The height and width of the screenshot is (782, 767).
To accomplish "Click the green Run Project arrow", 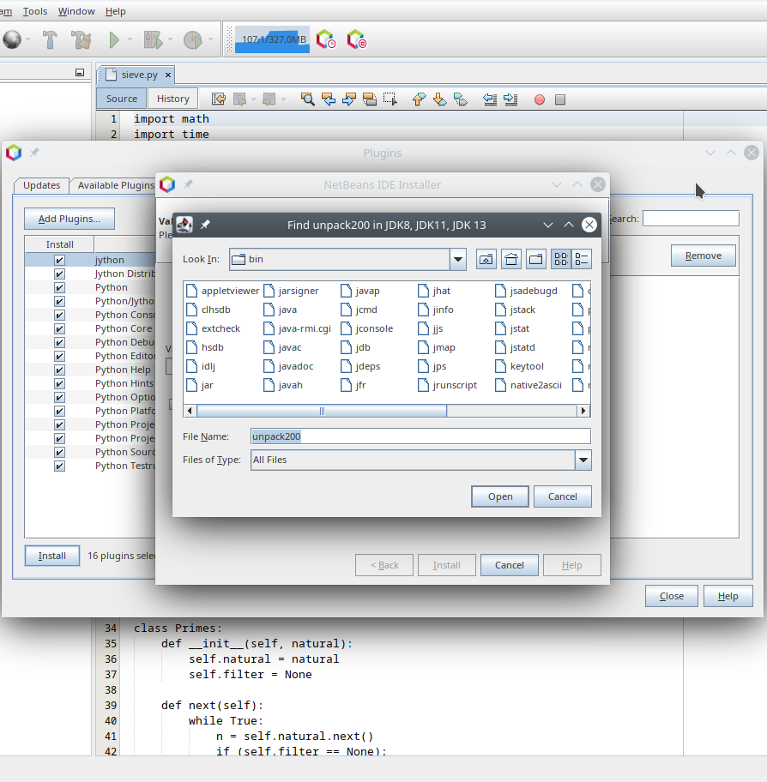I will tap(114, 40).
